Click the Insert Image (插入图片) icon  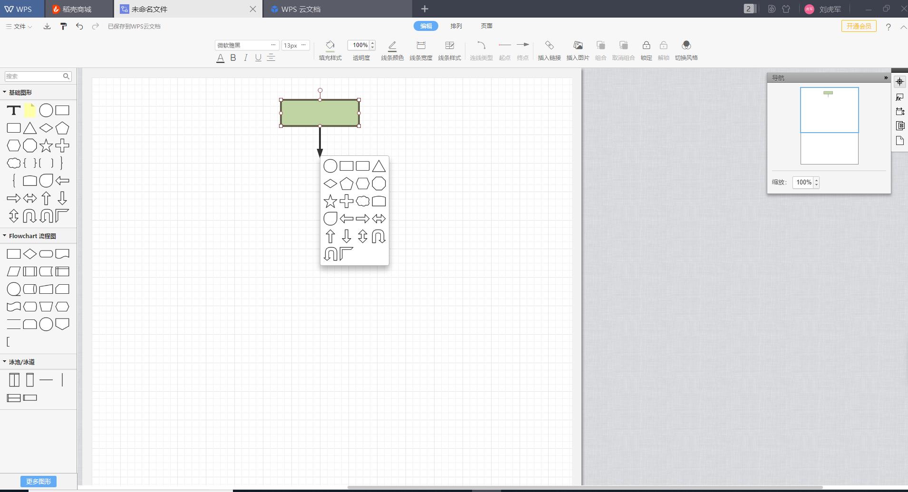click(578, 46)
